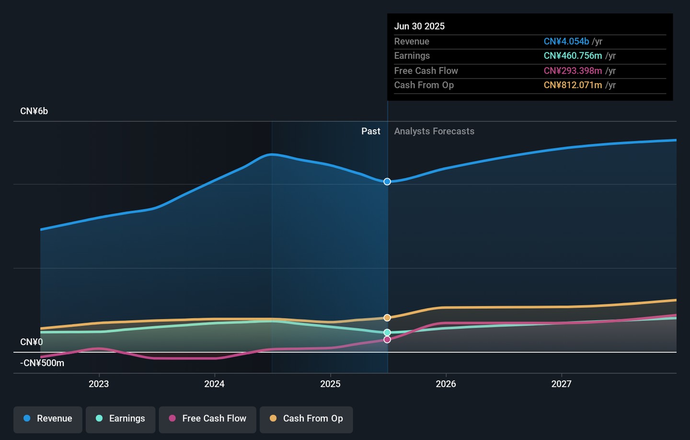Screen dimensions: 690x440
Task: Toggle the Cash From Op legend button
Action: pos(306,418)
